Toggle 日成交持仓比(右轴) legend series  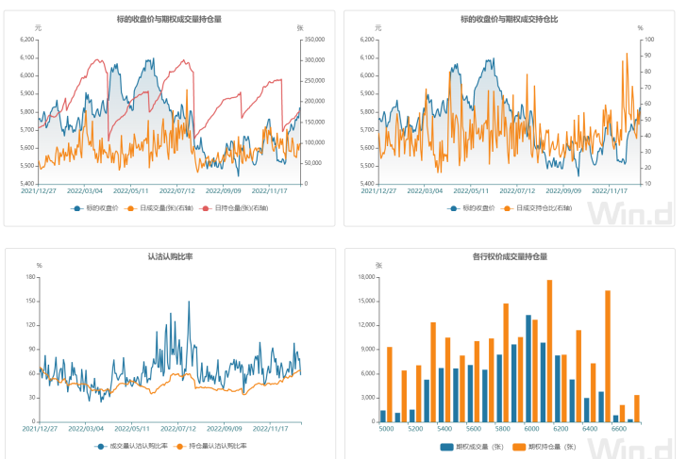536,208
